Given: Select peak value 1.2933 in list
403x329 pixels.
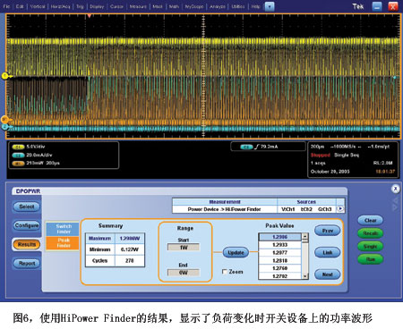Looking at the screenshot, I should pyautogui.click(x=280, y=245).
